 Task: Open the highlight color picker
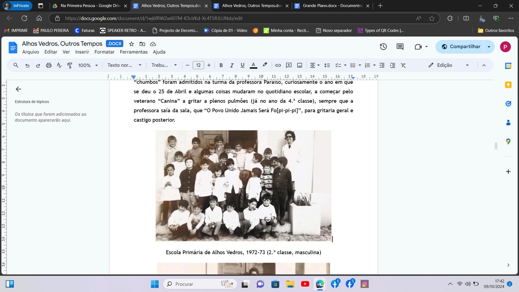pyautogui.click(x=265, y=65)
